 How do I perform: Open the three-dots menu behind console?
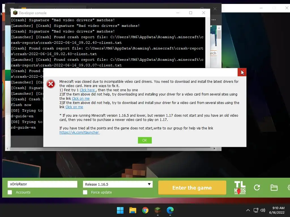pos(214,20)
